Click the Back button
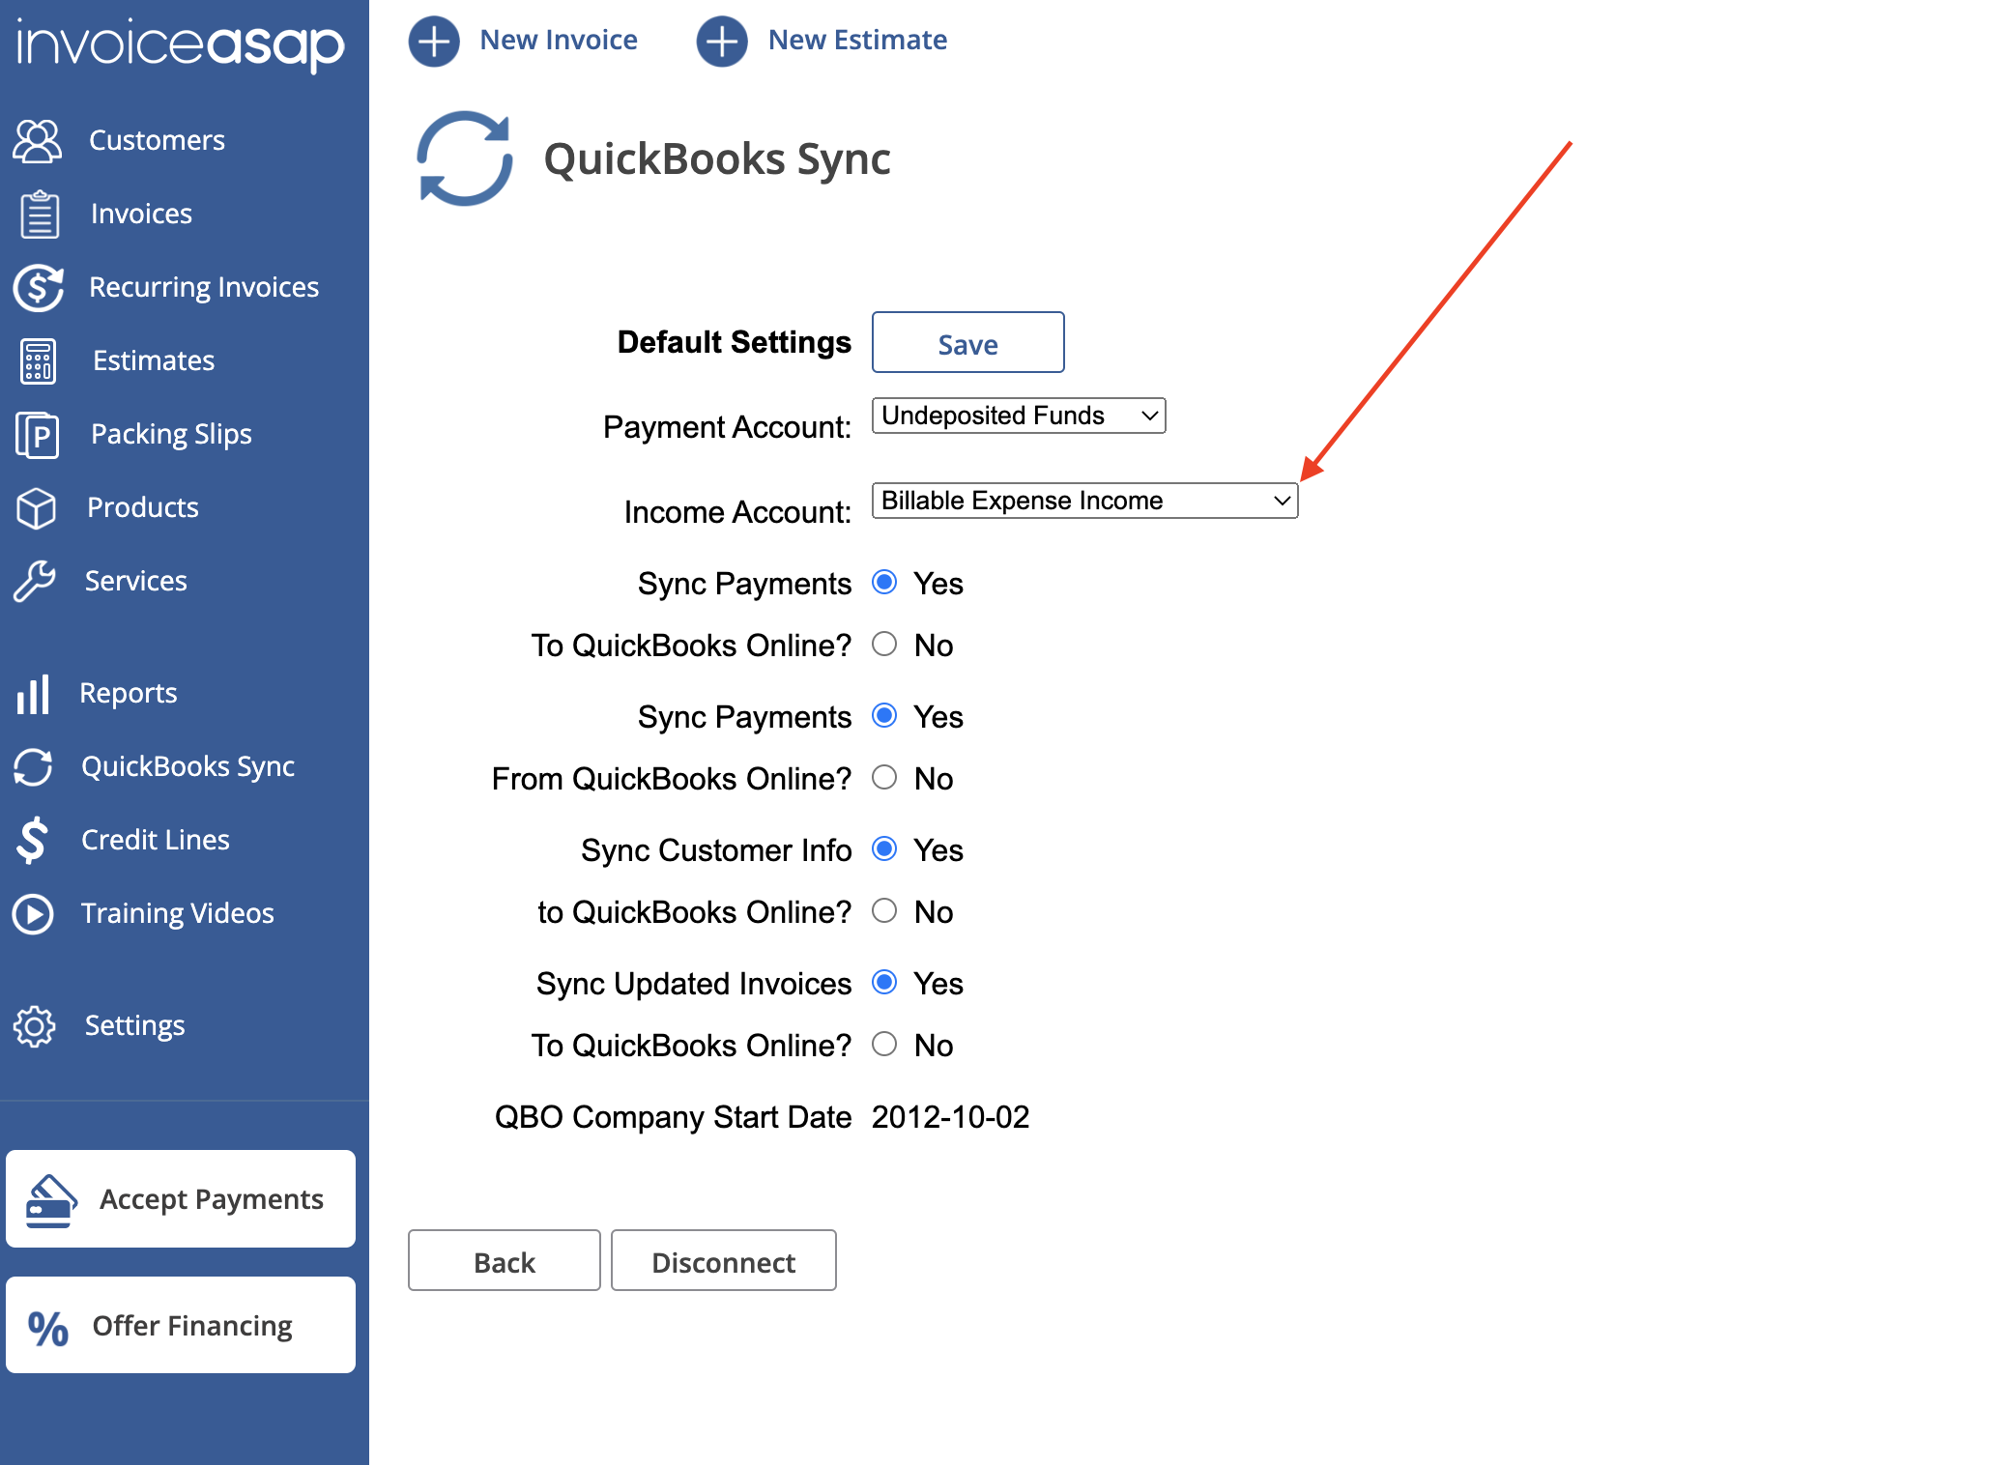1991x1465 pixels. [x=505, y=1260]
